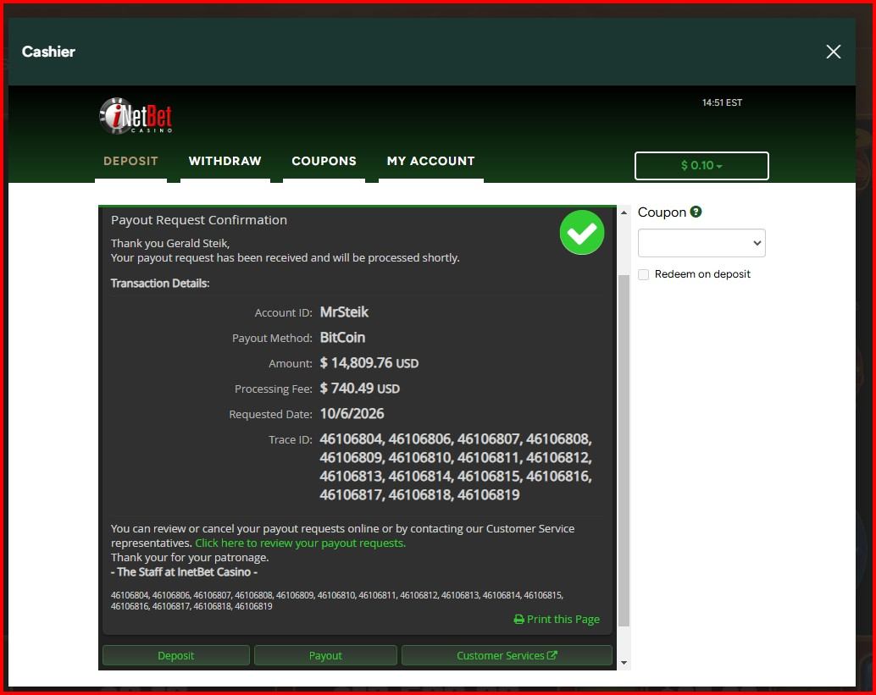
Task: Click Print this Page
Action: [557, 619]
